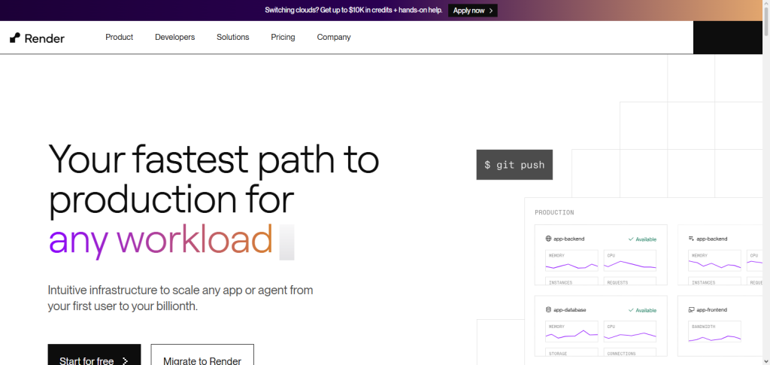Click the database icon beside app-database

(x=548, y=310)
